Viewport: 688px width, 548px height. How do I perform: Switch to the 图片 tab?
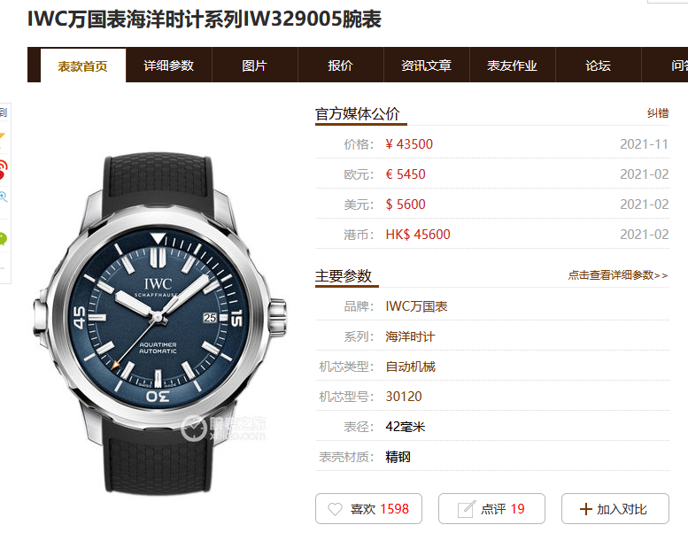pyautogui.click(x=254, y=66)
